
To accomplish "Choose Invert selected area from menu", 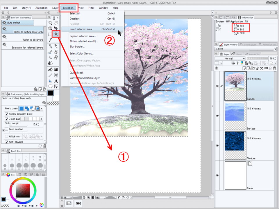I will (81, 29).
